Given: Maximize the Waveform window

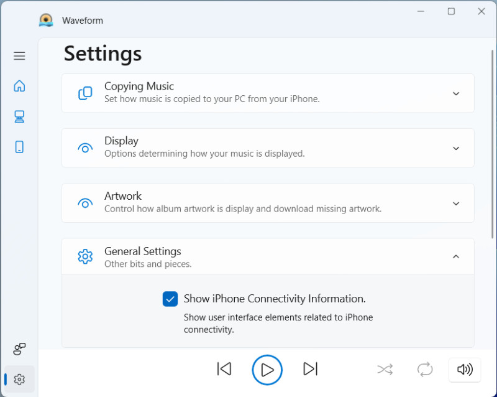Looking at the screenshot, I should (x=451, y=11).
